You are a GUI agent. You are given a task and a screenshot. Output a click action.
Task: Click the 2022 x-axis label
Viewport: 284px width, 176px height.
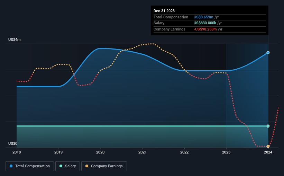[x=184, y=152]
